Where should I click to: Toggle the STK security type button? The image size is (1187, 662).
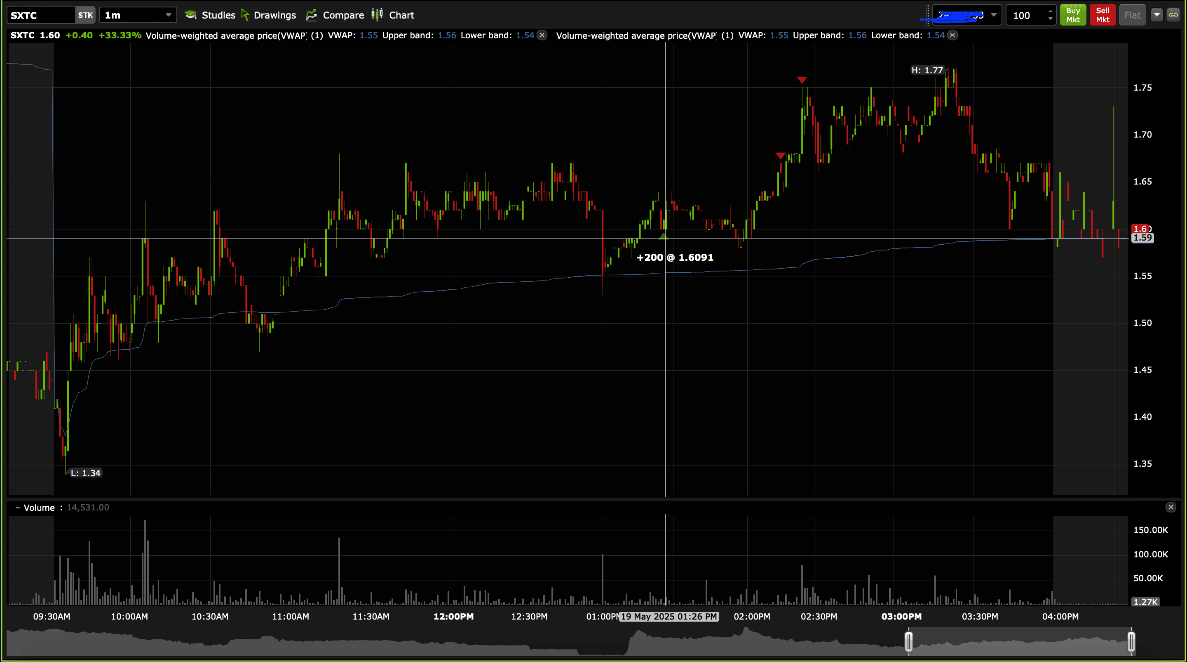click(x=85, y=15)
